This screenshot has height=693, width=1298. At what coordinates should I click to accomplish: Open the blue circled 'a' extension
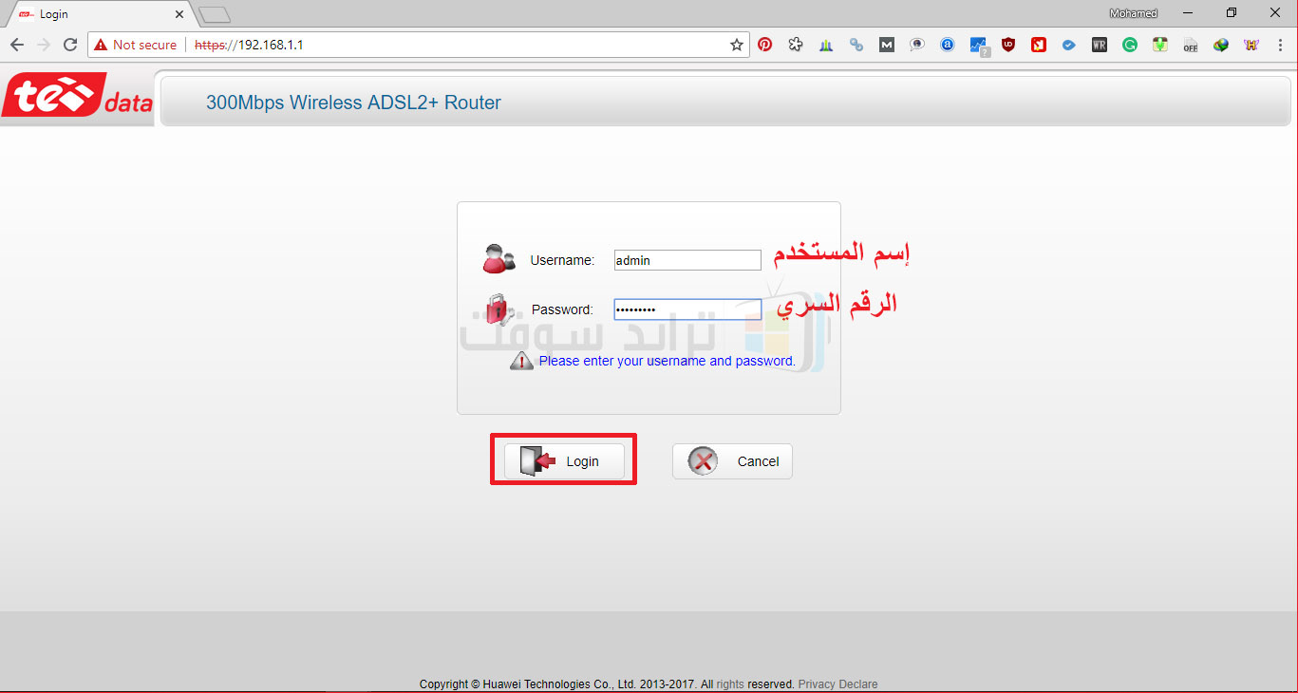click(x=948, y=45)
